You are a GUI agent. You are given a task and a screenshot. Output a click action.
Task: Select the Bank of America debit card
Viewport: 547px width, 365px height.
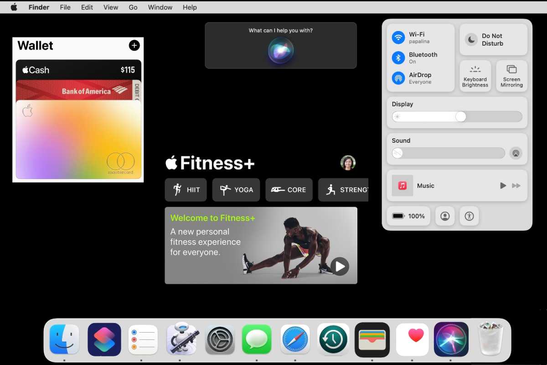78,90
